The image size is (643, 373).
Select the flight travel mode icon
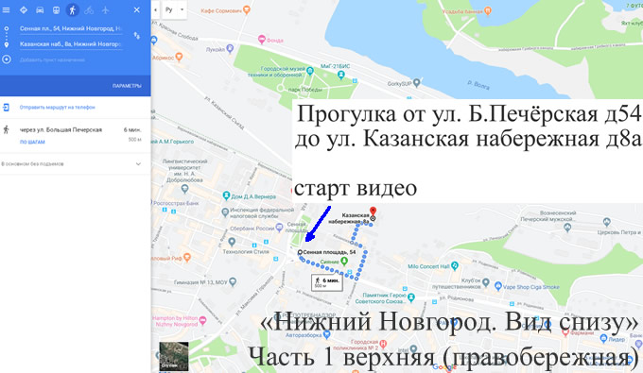(x=105, y=9)
